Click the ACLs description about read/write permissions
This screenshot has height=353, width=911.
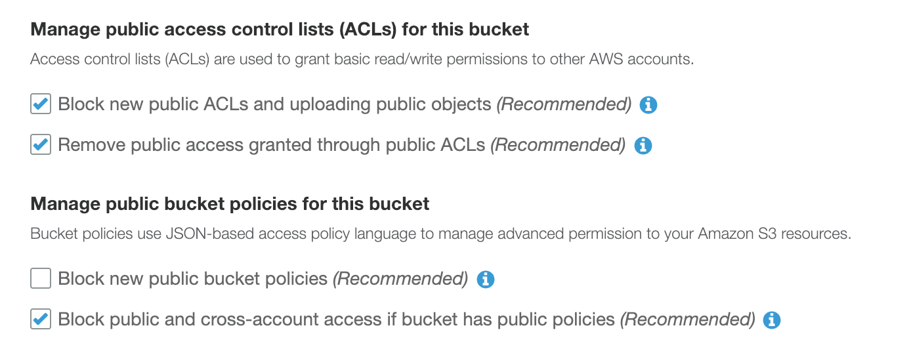click(x=362, y=59)
